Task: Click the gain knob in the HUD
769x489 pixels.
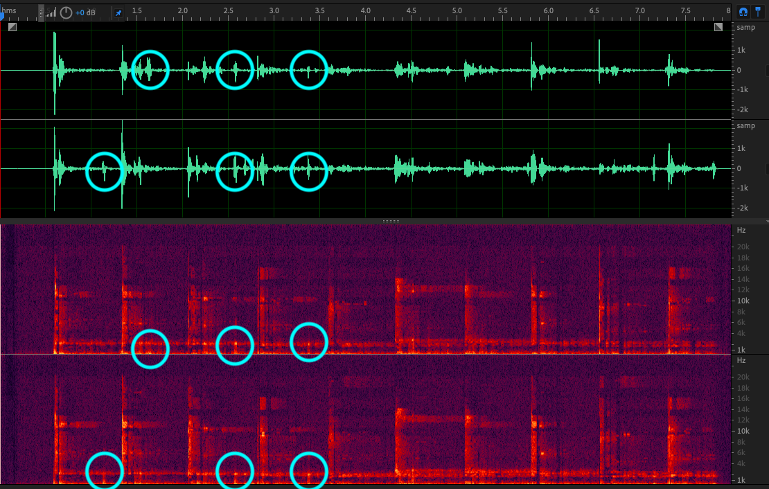Action: (66, 12)
